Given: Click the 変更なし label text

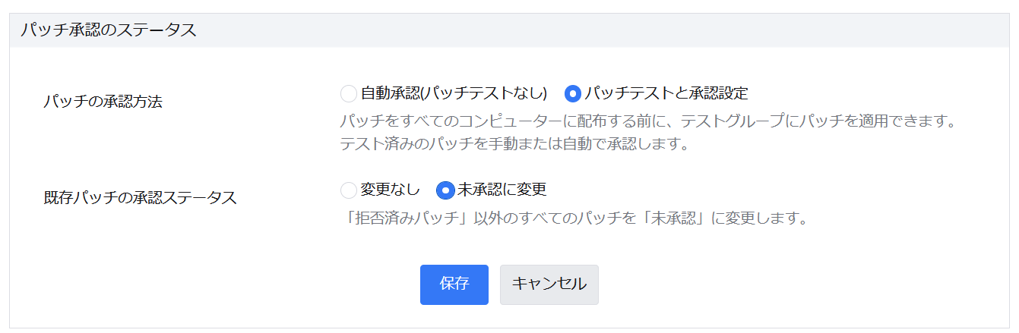Looking at the screenshot, I should [390, 190].
